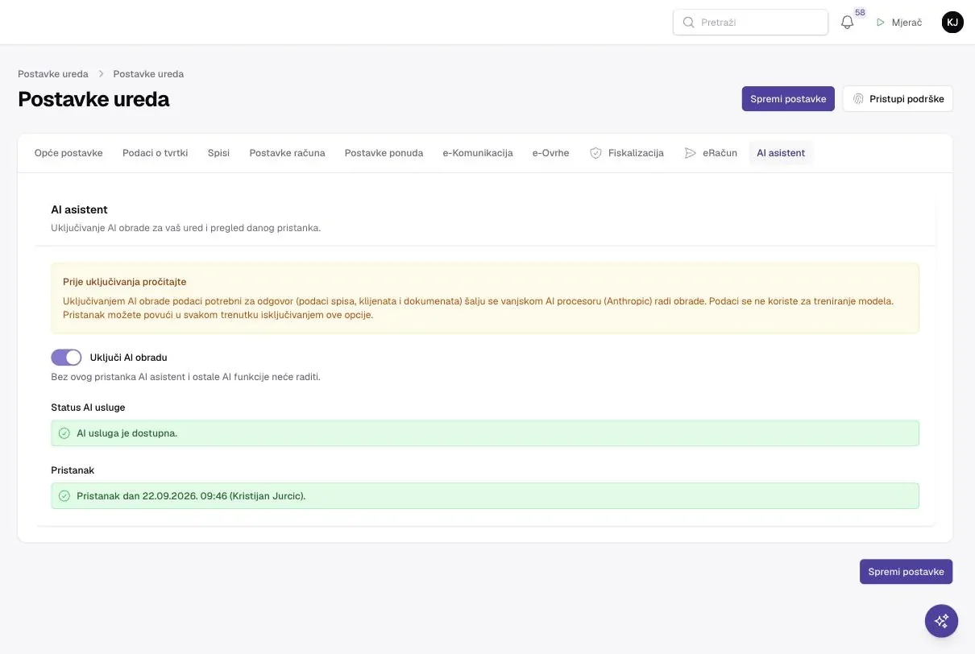Select the Fiskalizacija tab
This screenshot has height=654, width=975.
pyautogui.click(x=627, y=153)
